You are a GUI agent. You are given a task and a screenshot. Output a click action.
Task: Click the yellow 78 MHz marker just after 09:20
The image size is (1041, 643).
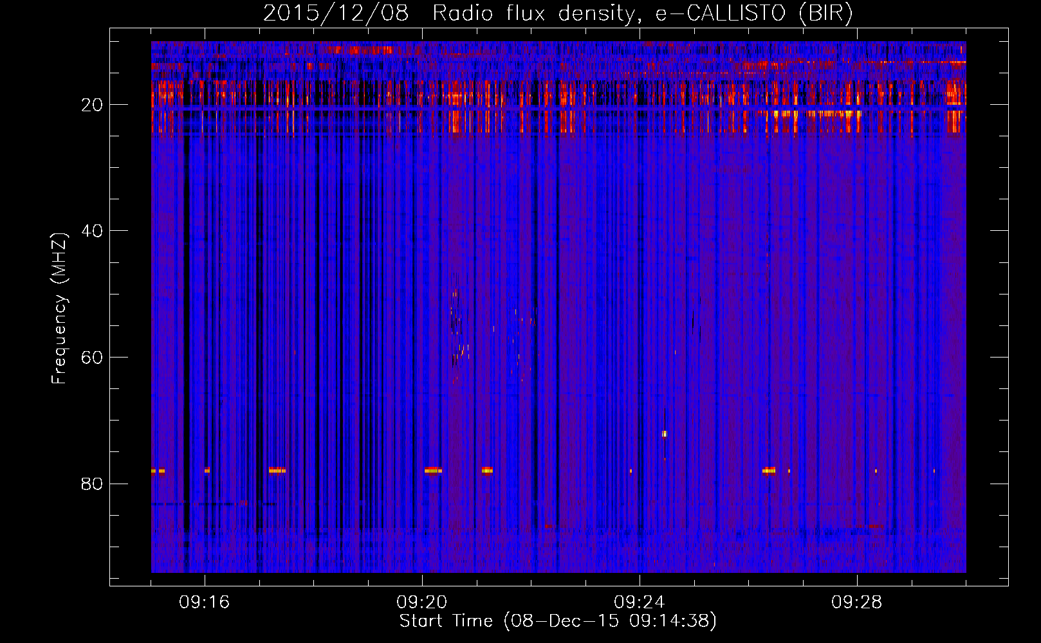[432, 471]
